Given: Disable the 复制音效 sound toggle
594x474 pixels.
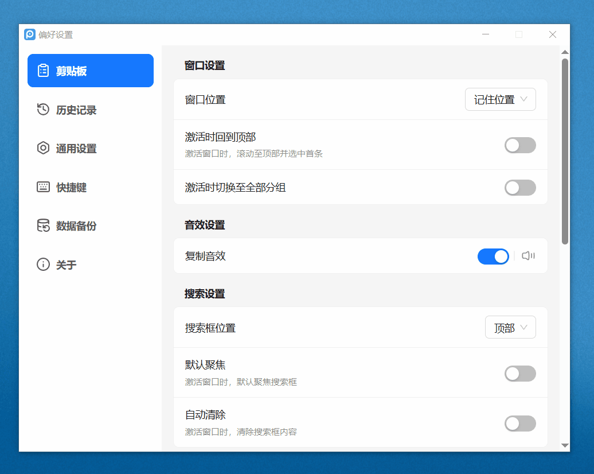Looking at the screenshot, I should [493, 256].
